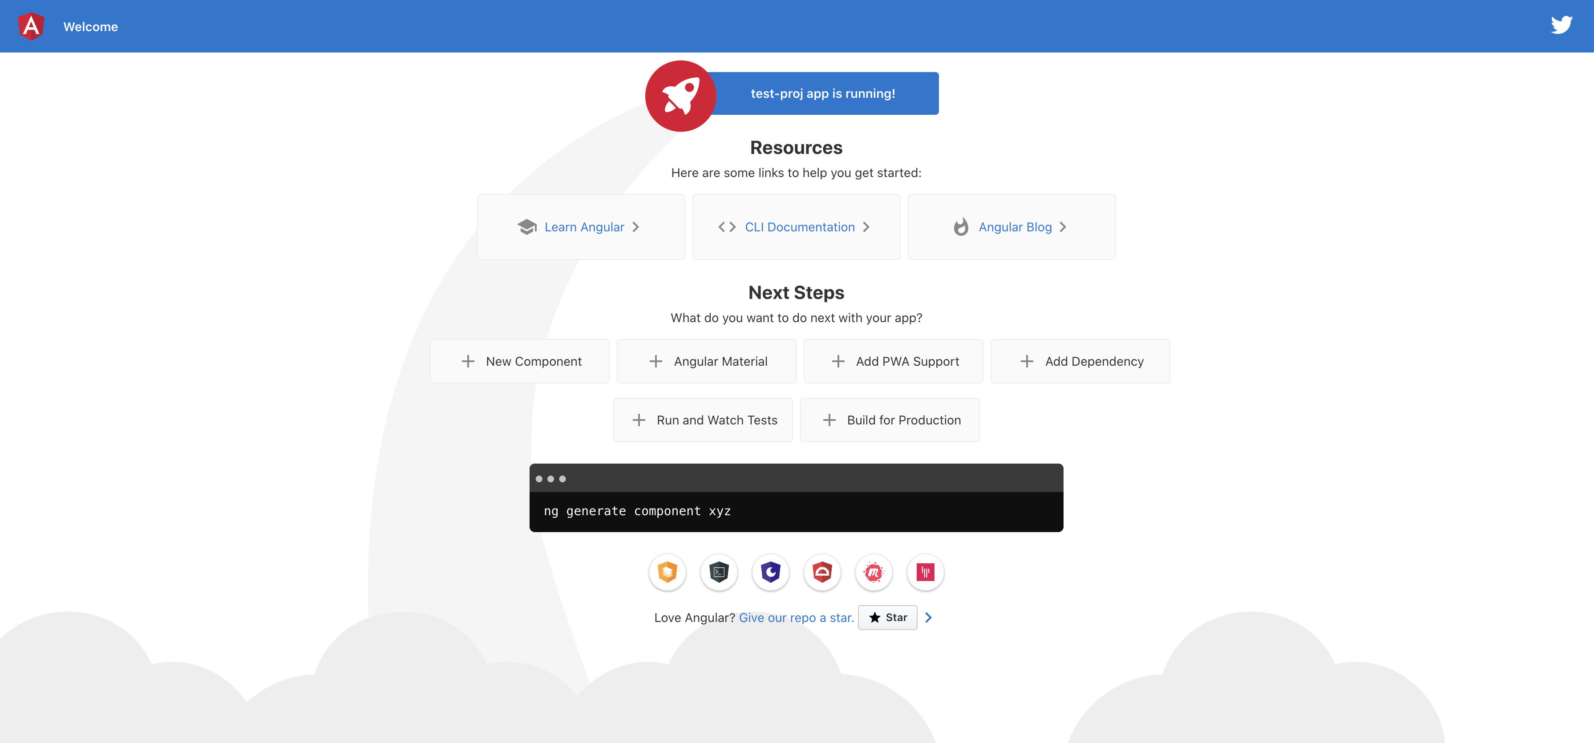Select the Angular Material card
This screenshot has height=743, width=1594.
click(707, 361)
